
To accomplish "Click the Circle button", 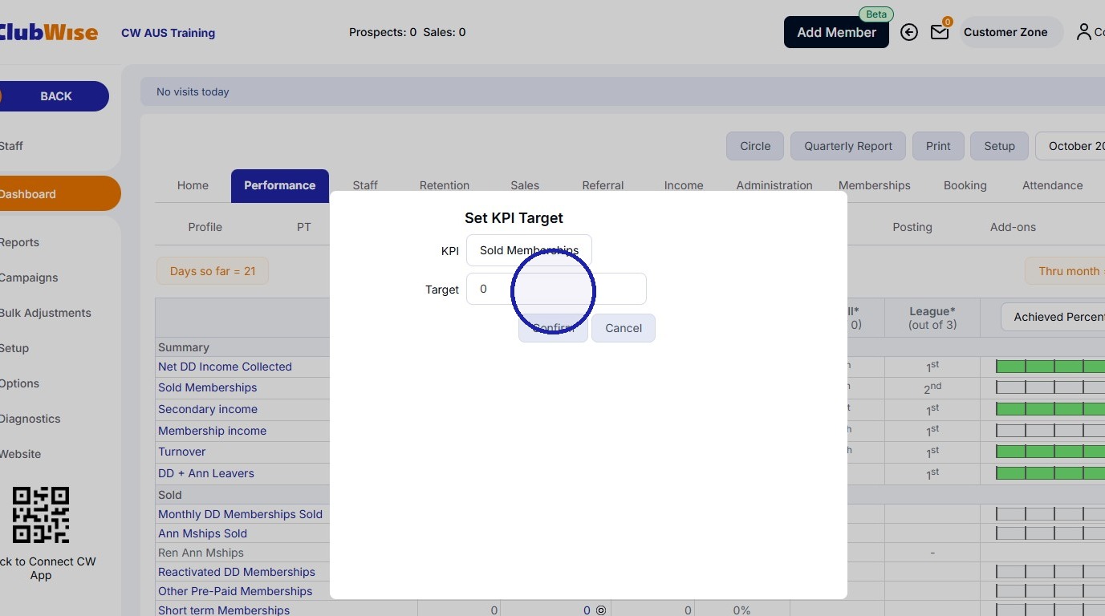I will click(x=755, y=146).
